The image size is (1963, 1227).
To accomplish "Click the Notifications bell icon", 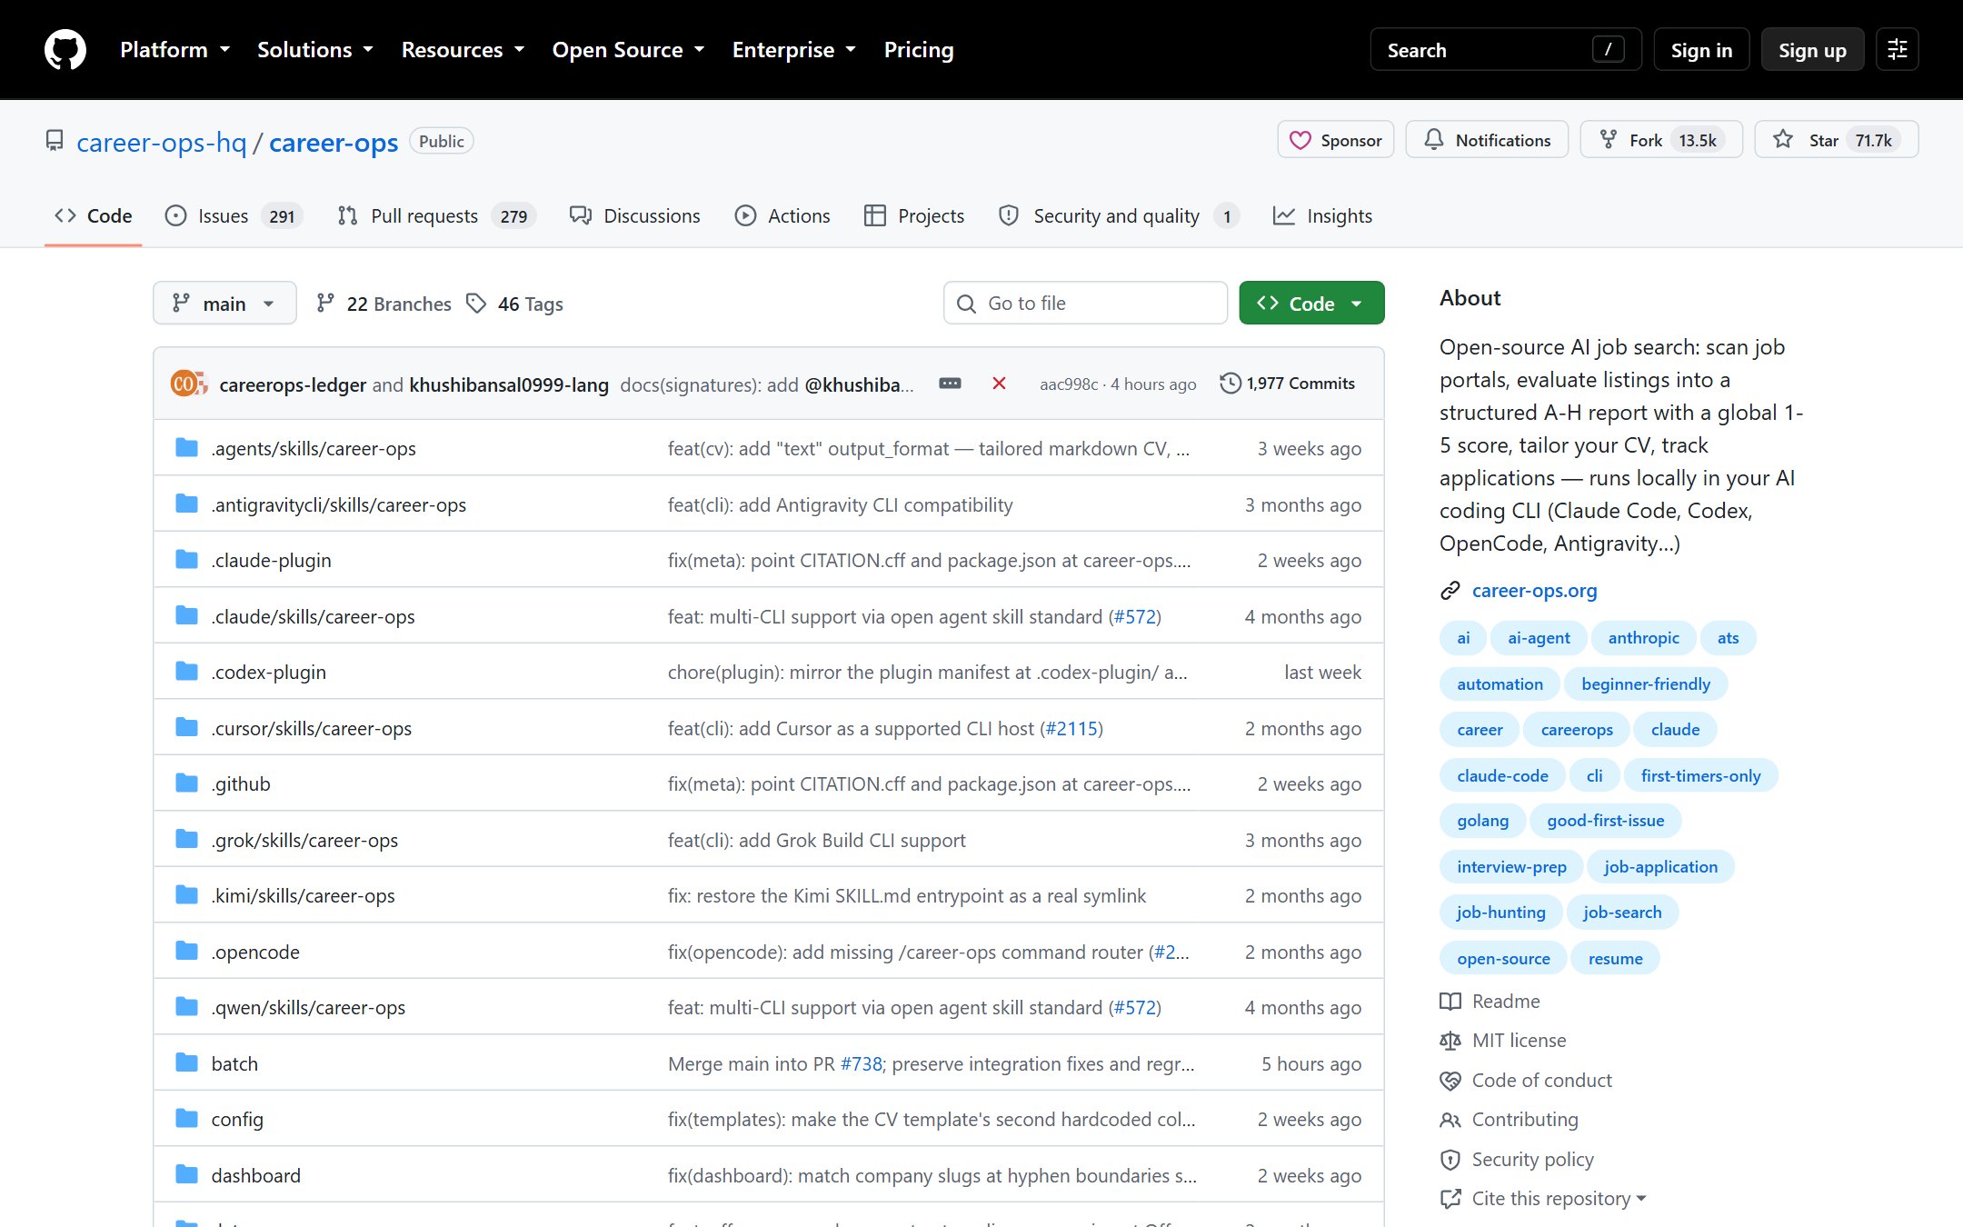I will pos(1434,139).
